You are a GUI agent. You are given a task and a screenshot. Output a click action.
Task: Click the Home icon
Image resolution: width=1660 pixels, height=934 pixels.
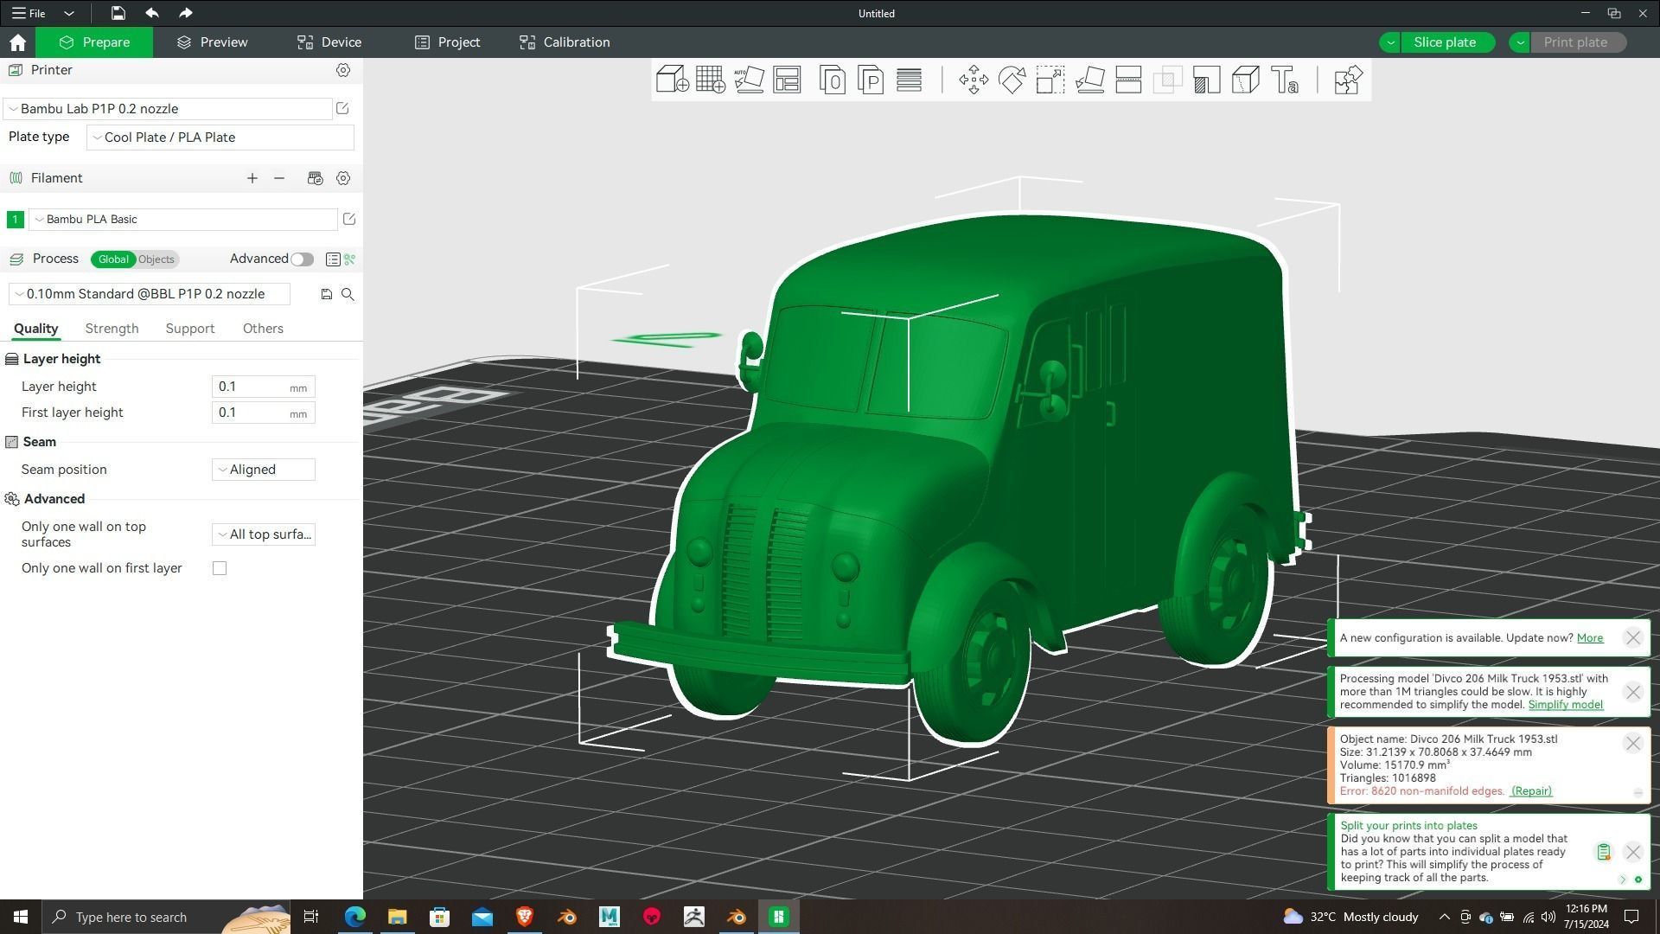(x=17, y=42)
